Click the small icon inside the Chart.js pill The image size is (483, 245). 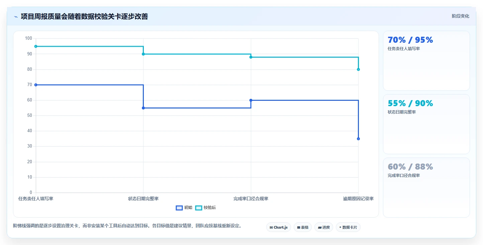tap(271, 227)
